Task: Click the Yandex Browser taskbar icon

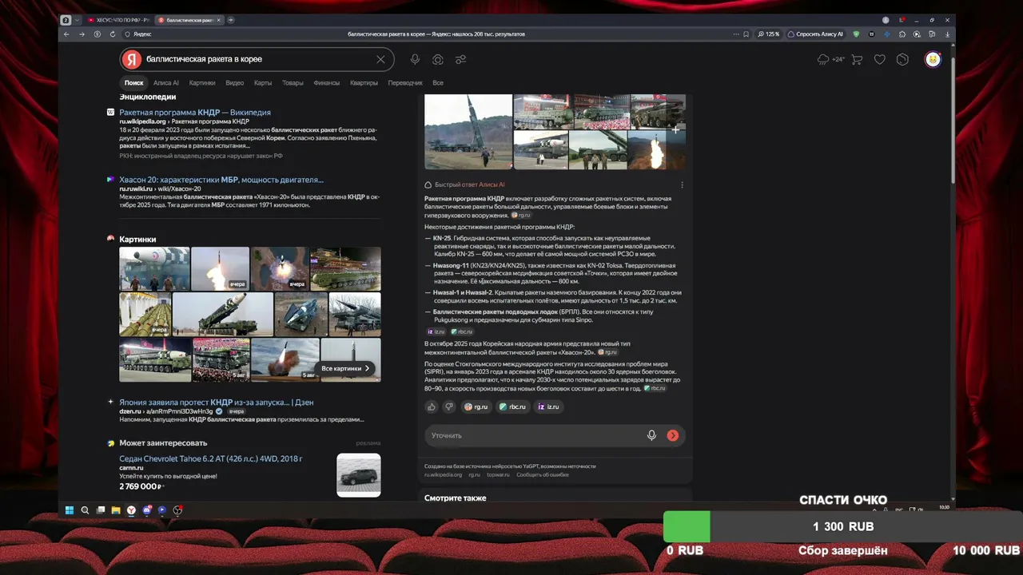Action: pyautogui.click(x=131, y=510)
